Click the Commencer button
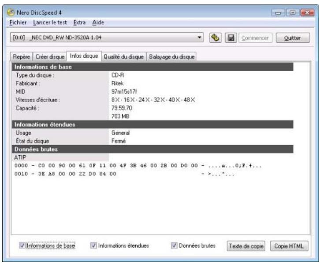This screenshot has width=320, height=263. 255,38
